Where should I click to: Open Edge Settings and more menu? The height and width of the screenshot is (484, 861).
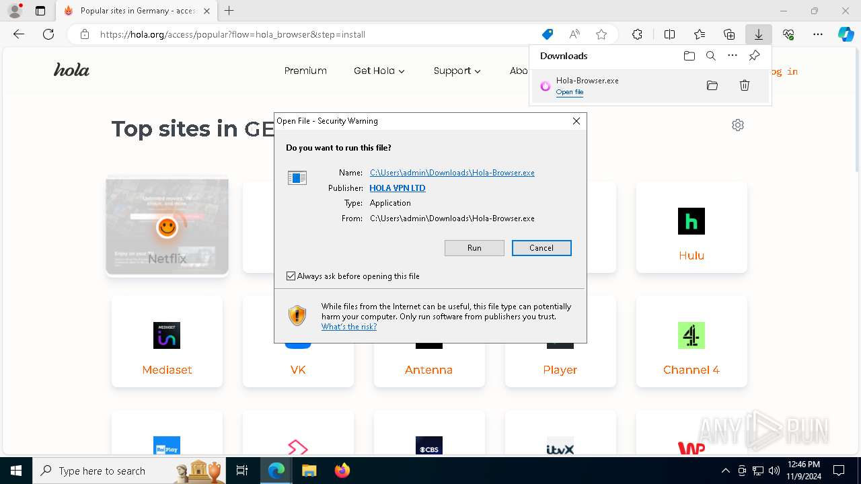click(x=818, y=34)
